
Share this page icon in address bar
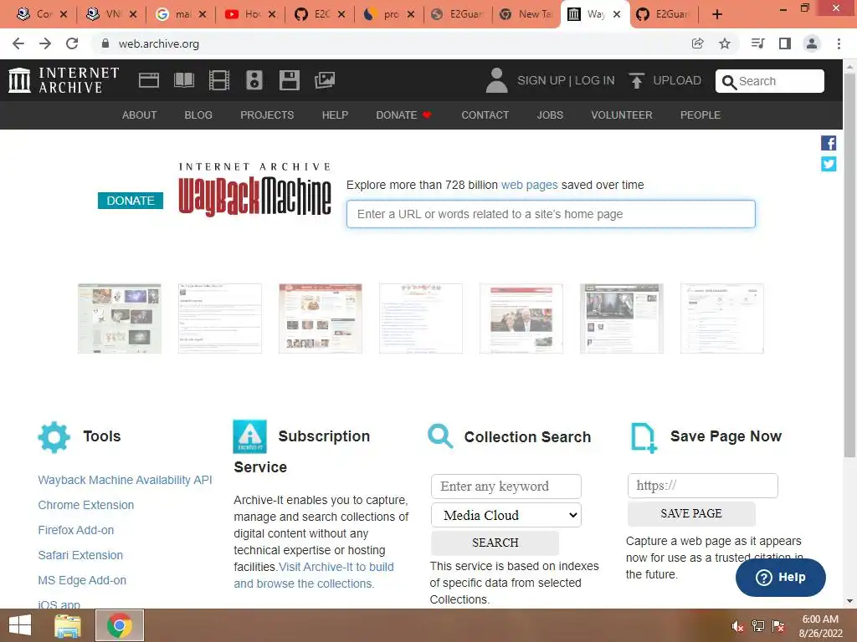[697, 43]
